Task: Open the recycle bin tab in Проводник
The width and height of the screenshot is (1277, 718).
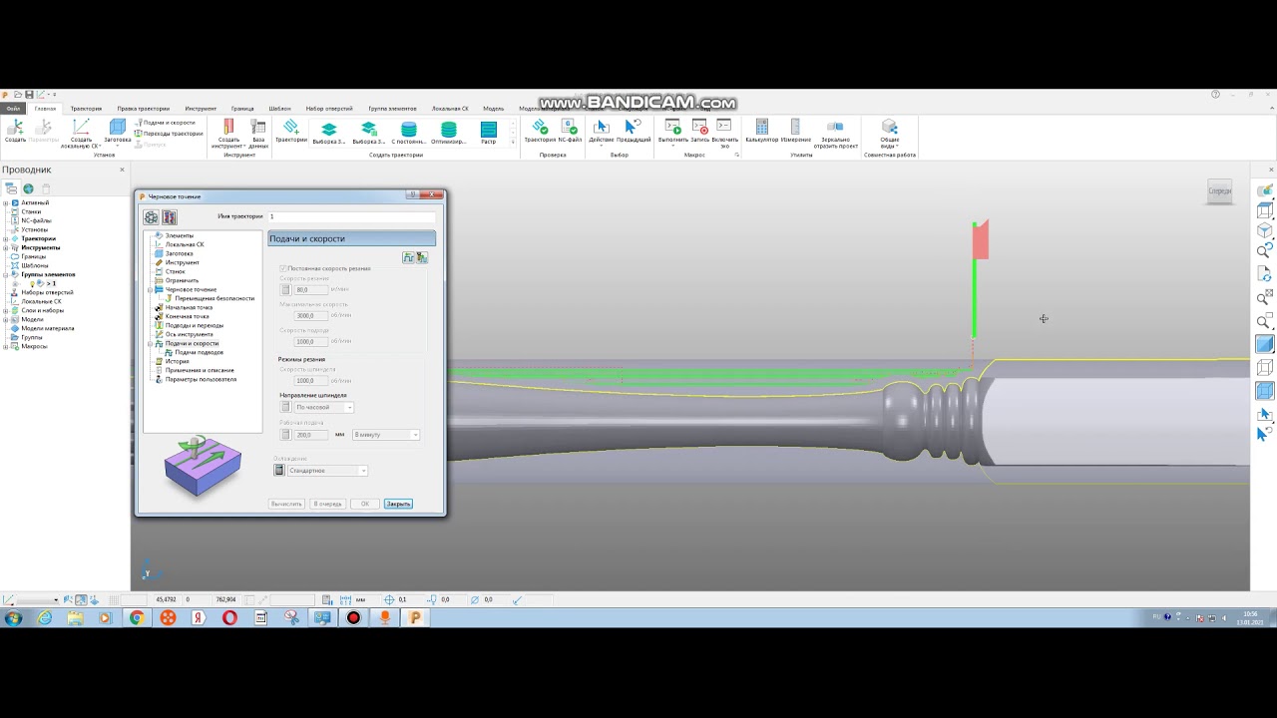Action: (x=45, y=188)
